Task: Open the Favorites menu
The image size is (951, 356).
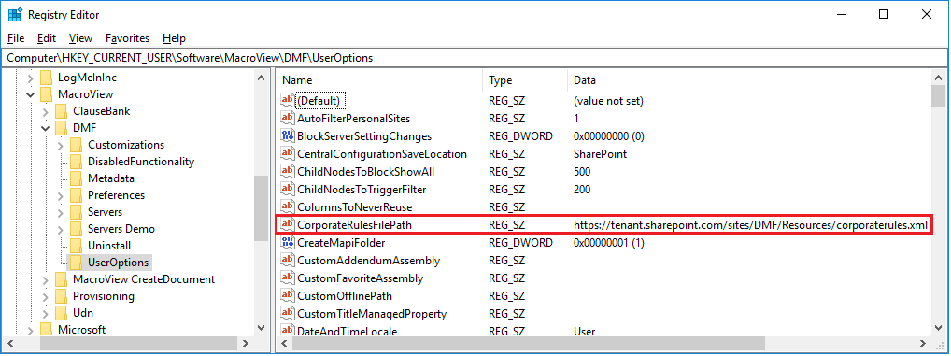Action: pos(127,38)
